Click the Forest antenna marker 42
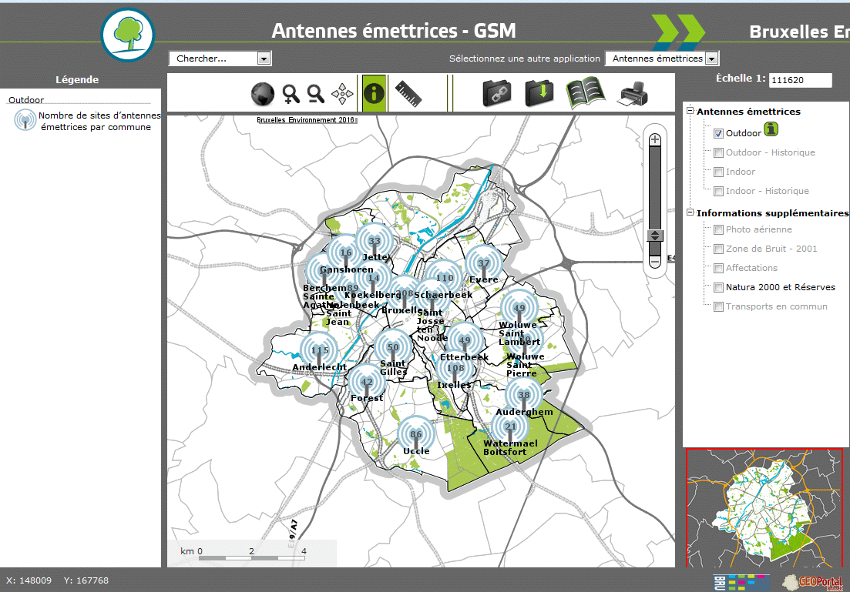 [367, 382]
